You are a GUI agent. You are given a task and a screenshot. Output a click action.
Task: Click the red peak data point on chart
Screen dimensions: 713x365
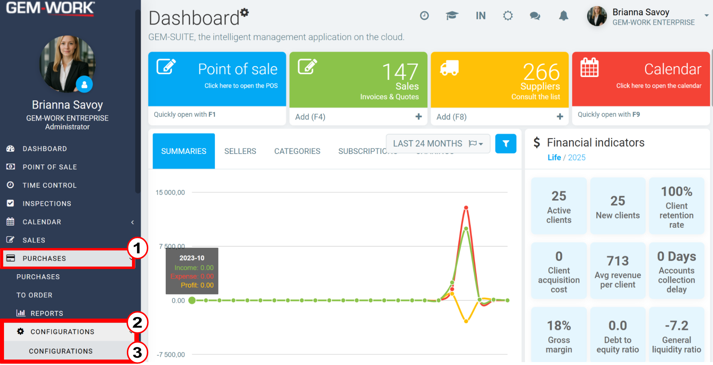pos(466,208)
